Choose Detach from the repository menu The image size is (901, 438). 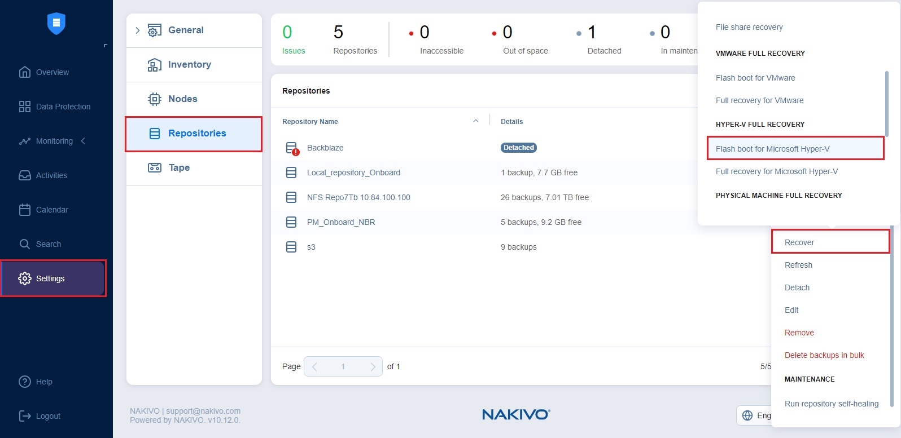point(797,287)
